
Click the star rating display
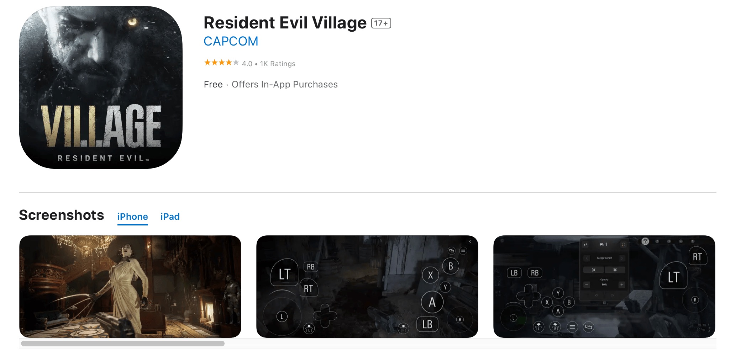[221, 63]
